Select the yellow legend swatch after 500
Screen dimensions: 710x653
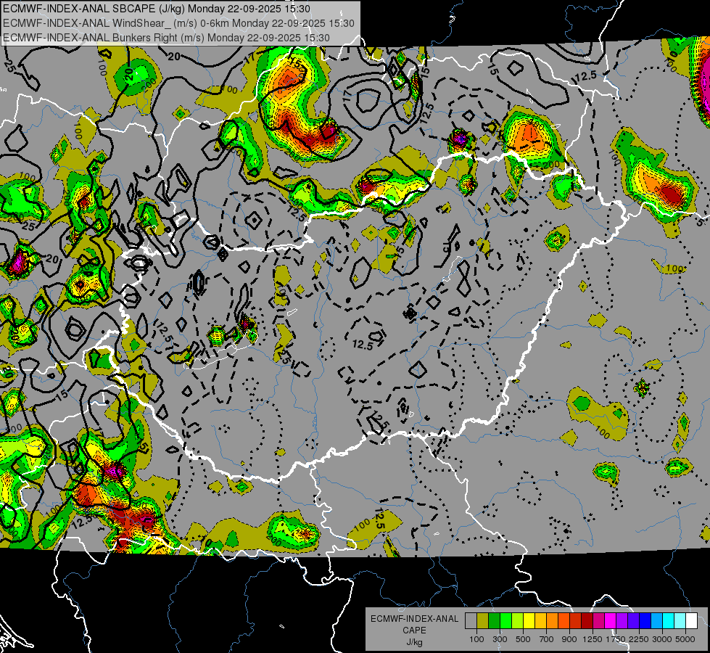coord(529,620)
